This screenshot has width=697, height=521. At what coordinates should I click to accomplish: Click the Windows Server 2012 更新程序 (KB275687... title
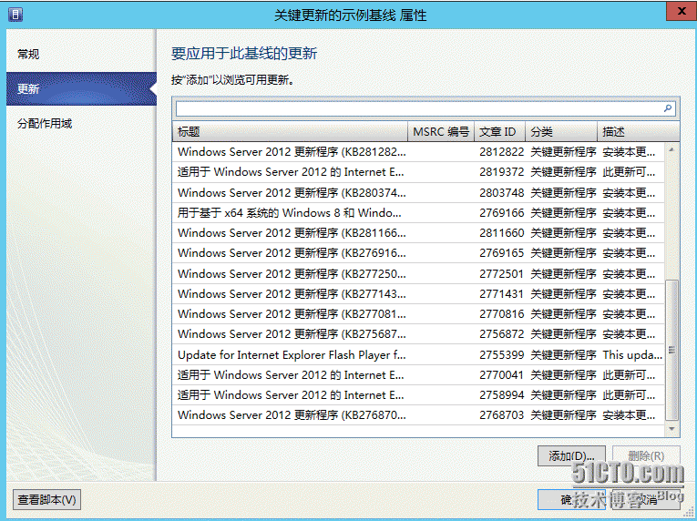(x=292, y=334)
